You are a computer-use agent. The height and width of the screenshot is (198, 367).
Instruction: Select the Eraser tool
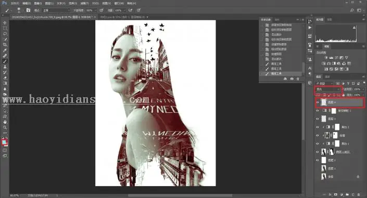5,78
